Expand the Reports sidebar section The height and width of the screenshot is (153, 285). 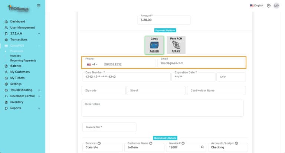(x=39, y=108)
